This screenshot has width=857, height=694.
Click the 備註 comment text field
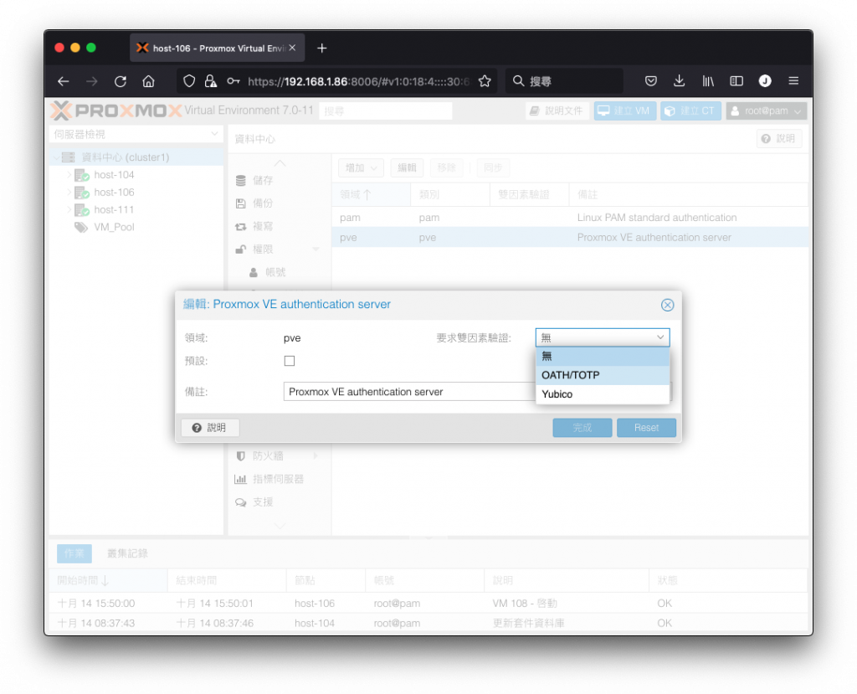409,392
